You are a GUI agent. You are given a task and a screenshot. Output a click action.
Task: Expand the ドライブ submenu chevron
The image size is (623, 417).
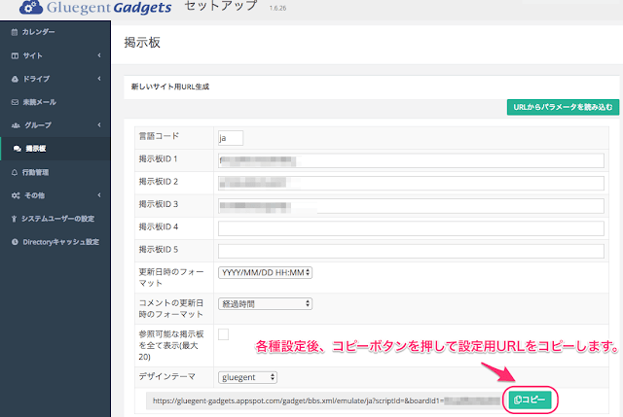(x=99, y=79)
